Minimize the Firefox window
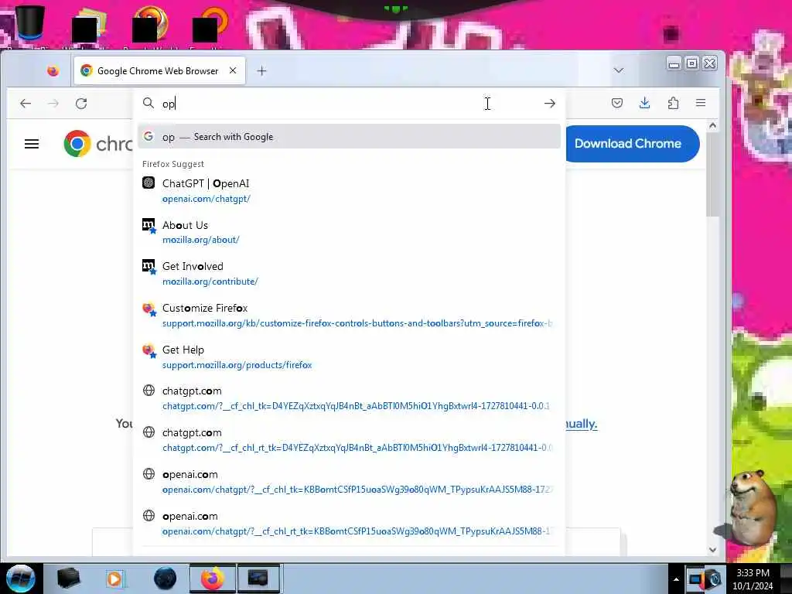This screenshot has height=594, width=792. 674,63
